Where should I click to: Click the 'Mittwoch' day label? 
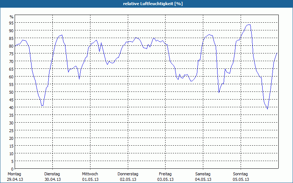[90, 174]
